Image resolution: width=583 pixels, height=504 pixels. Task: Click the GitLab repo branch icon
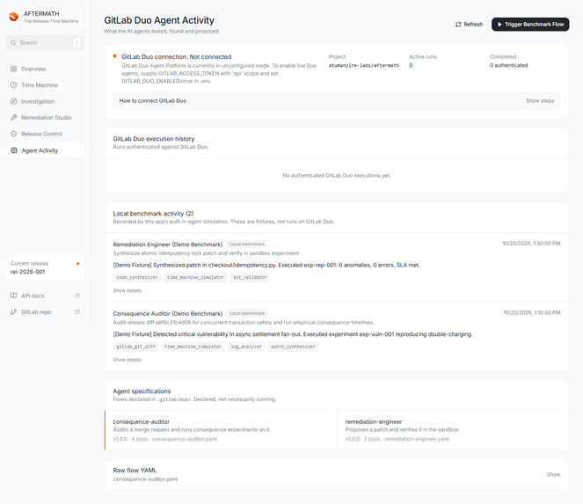pyautogui.click(x=14, y=311)
